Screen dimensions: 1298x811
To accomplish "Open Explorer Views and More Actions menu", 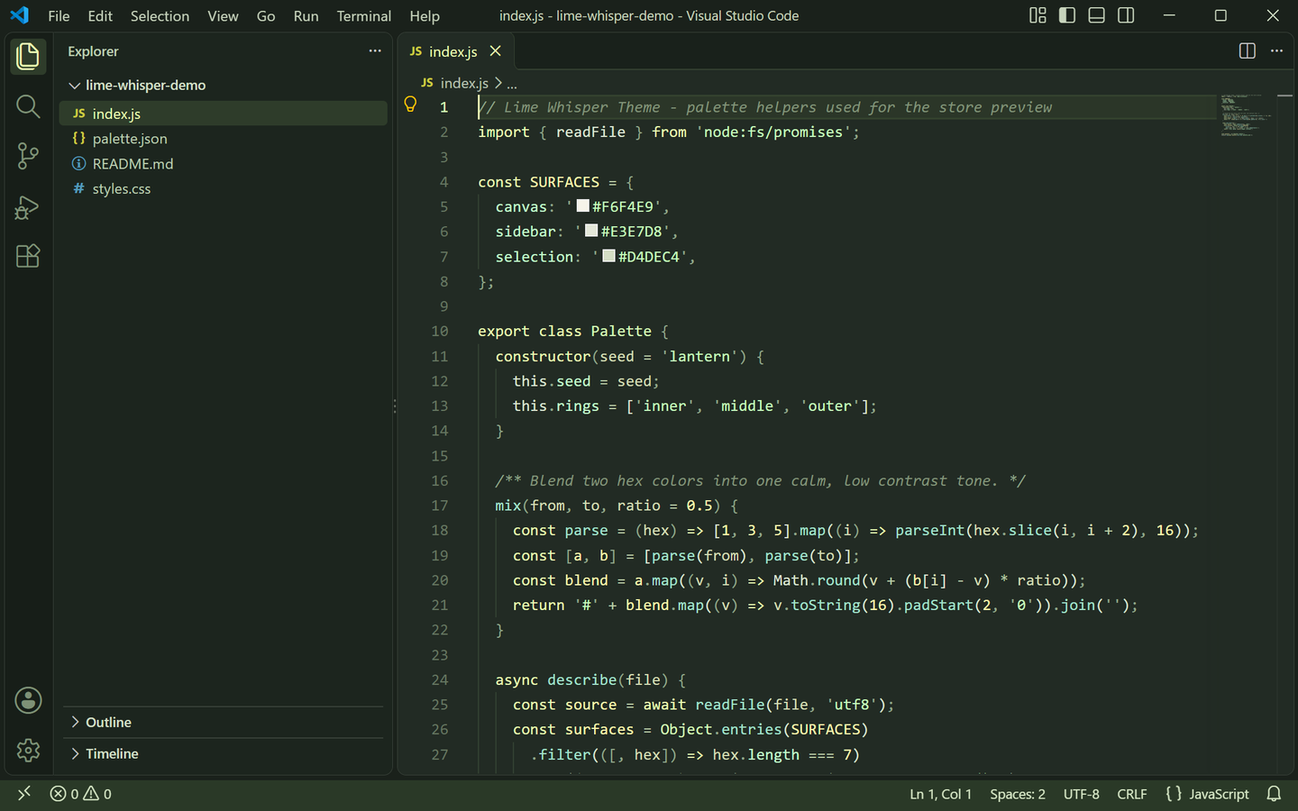I will pyautogui.click(x=375, y=51).
